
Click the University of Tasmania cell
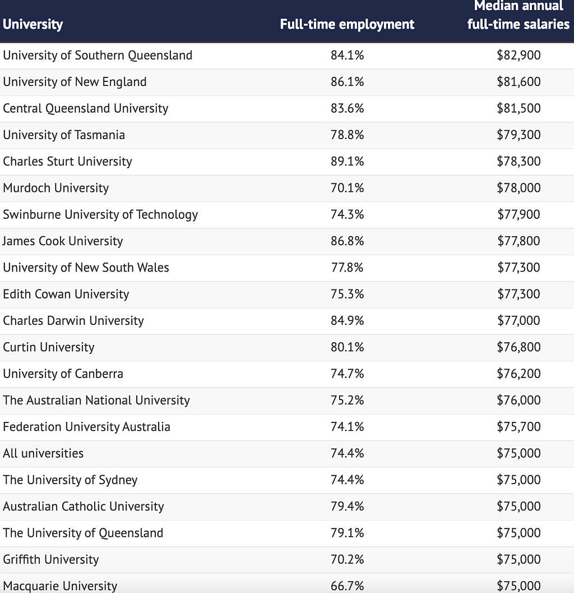click(x=64, y=135)
